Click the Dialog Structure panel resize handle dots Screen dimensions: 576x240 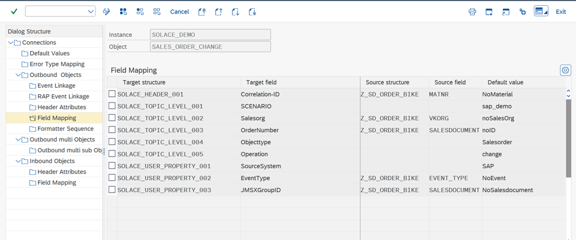104,151
